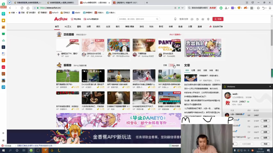Close the WeGame popup with X
The image size is (273, 153).
(270, 86)
